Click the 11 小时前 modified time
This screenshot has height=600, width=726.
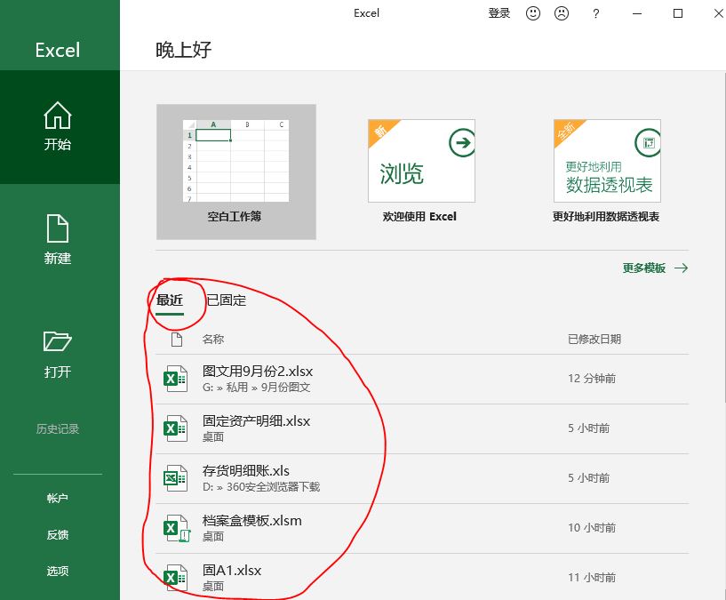(x=592, y=578)
